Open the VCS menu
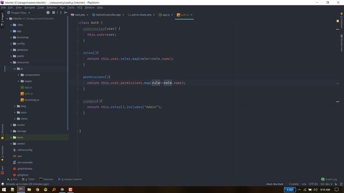Viewport: 344px width, 193px height. [x=80, y=8]
